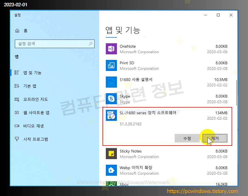Image resolution: width=248 pixels, height=196 pixels.
Task: Select Sticky Notes app entry name
Action: [131, 151]
